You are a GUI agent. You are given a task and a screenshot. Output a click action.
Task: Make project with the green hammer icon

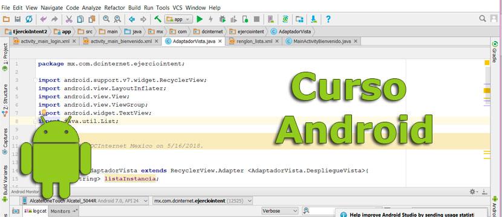click(x=157, y=19)
